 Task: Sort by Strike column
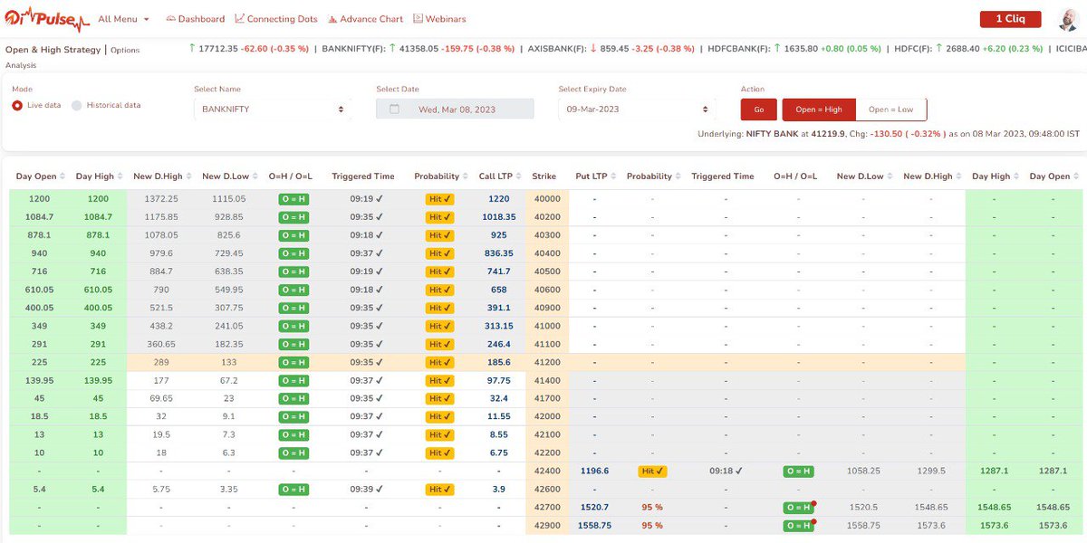[x=544, y=176]
